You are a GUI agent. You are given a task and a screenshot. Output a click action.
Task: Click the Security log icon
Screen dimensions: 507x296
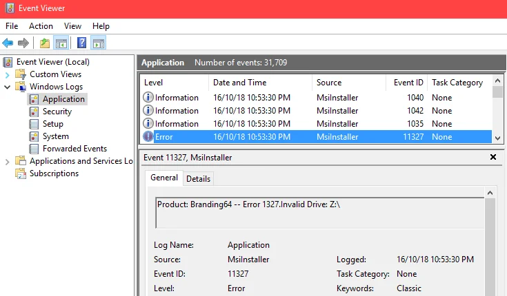(34, 112)
